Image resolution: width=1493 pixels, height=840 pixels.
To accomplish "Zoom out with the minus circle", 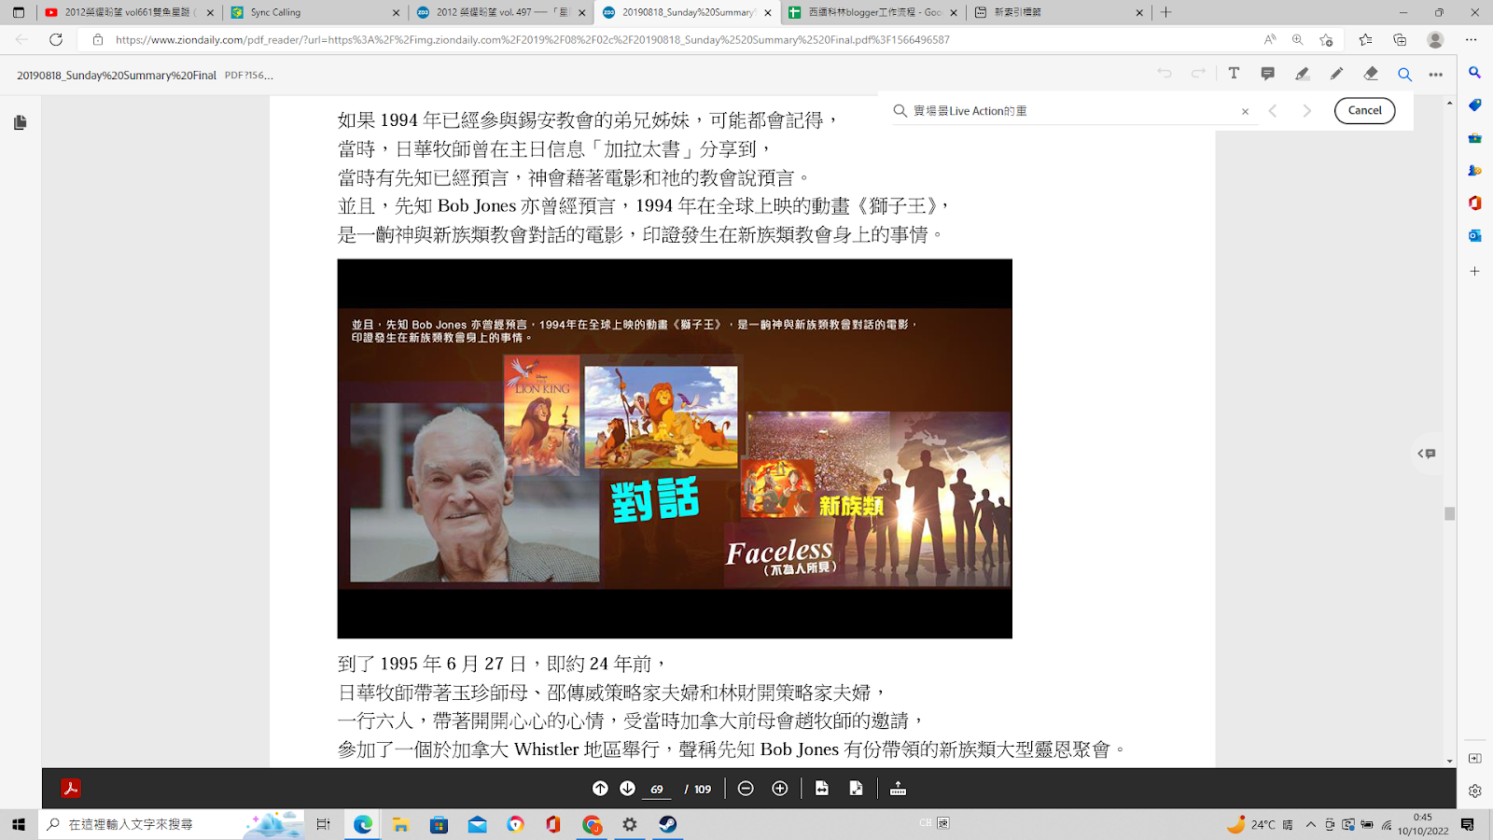I will pos(746,789).
